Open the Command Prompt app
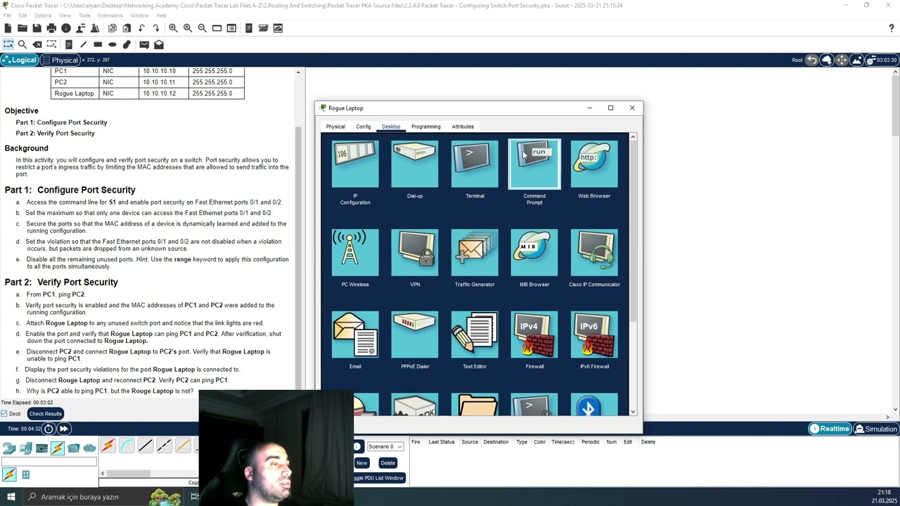Screen dimensions: 900x506 pos(534,164)
